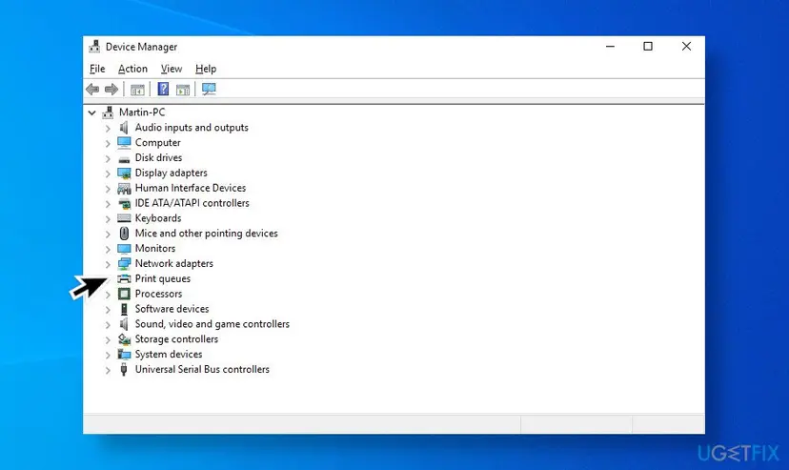Expand the Keyboards category

[108, 219]
